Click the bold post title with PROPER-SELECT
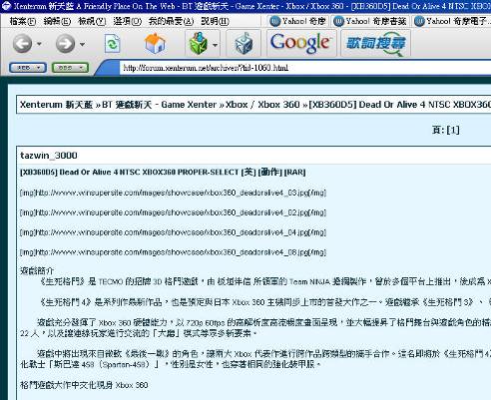The width and height of the screenshot is (491, 400). 163,173
